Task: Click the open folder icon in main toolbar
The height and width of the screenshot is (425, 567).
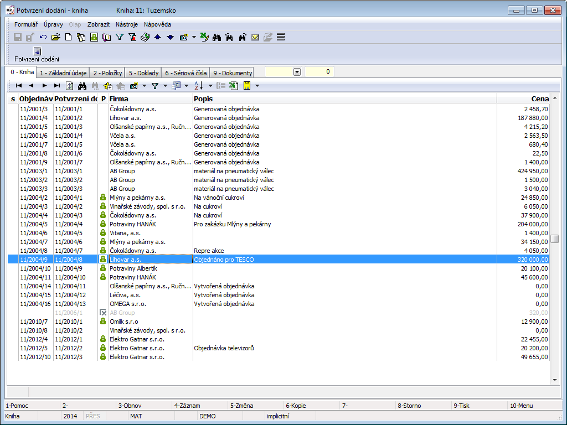Action: (x=56, y=38)
